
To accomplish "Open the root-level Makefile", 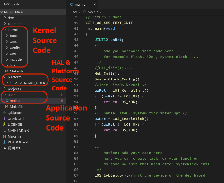I will coord(15,136).
